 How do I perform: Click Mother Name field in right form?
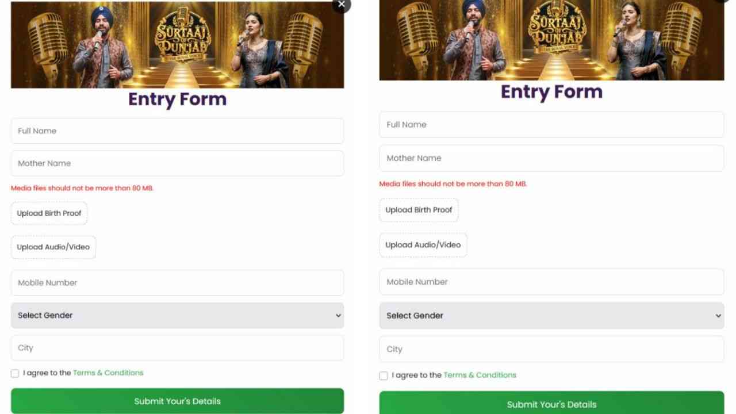click(x=551, y=158)
